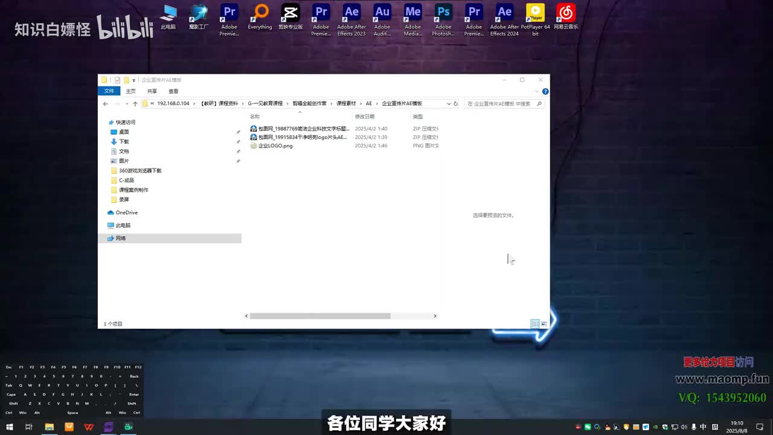Click the Back arrow in Explorer
773x435 pixels.
pos(106,103)
